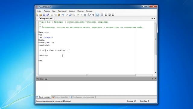Open the Модули menu

(81, 11)
